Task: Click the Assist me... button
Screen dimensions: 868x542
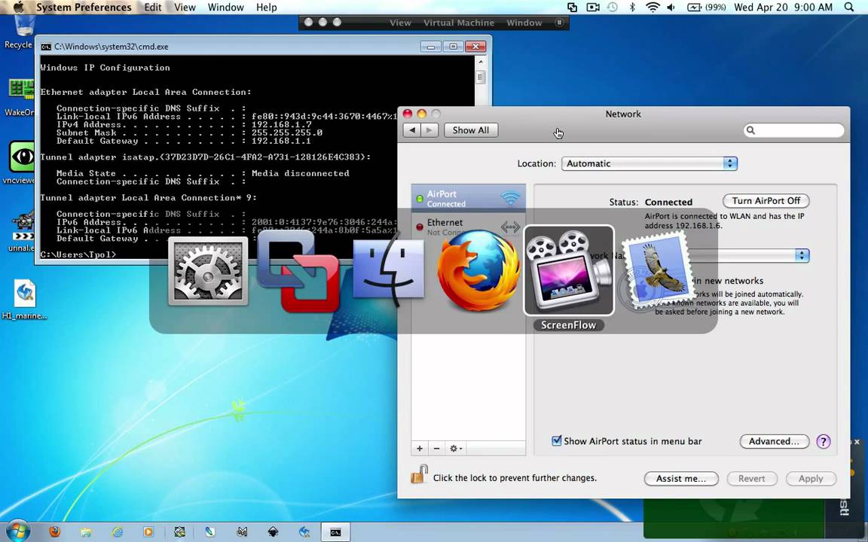Action: [x=681, y=479]
